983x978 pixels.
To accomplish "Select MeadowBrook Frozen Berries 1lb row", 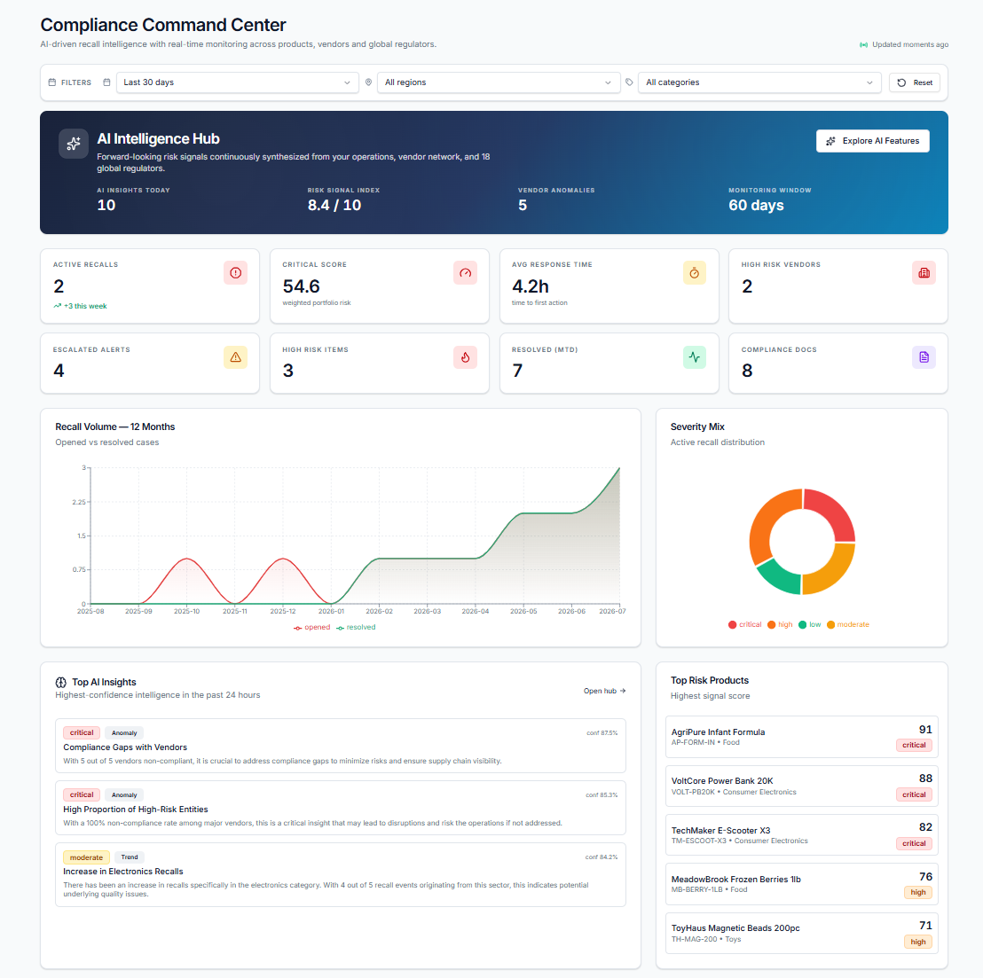I will (x=802, y=884).
